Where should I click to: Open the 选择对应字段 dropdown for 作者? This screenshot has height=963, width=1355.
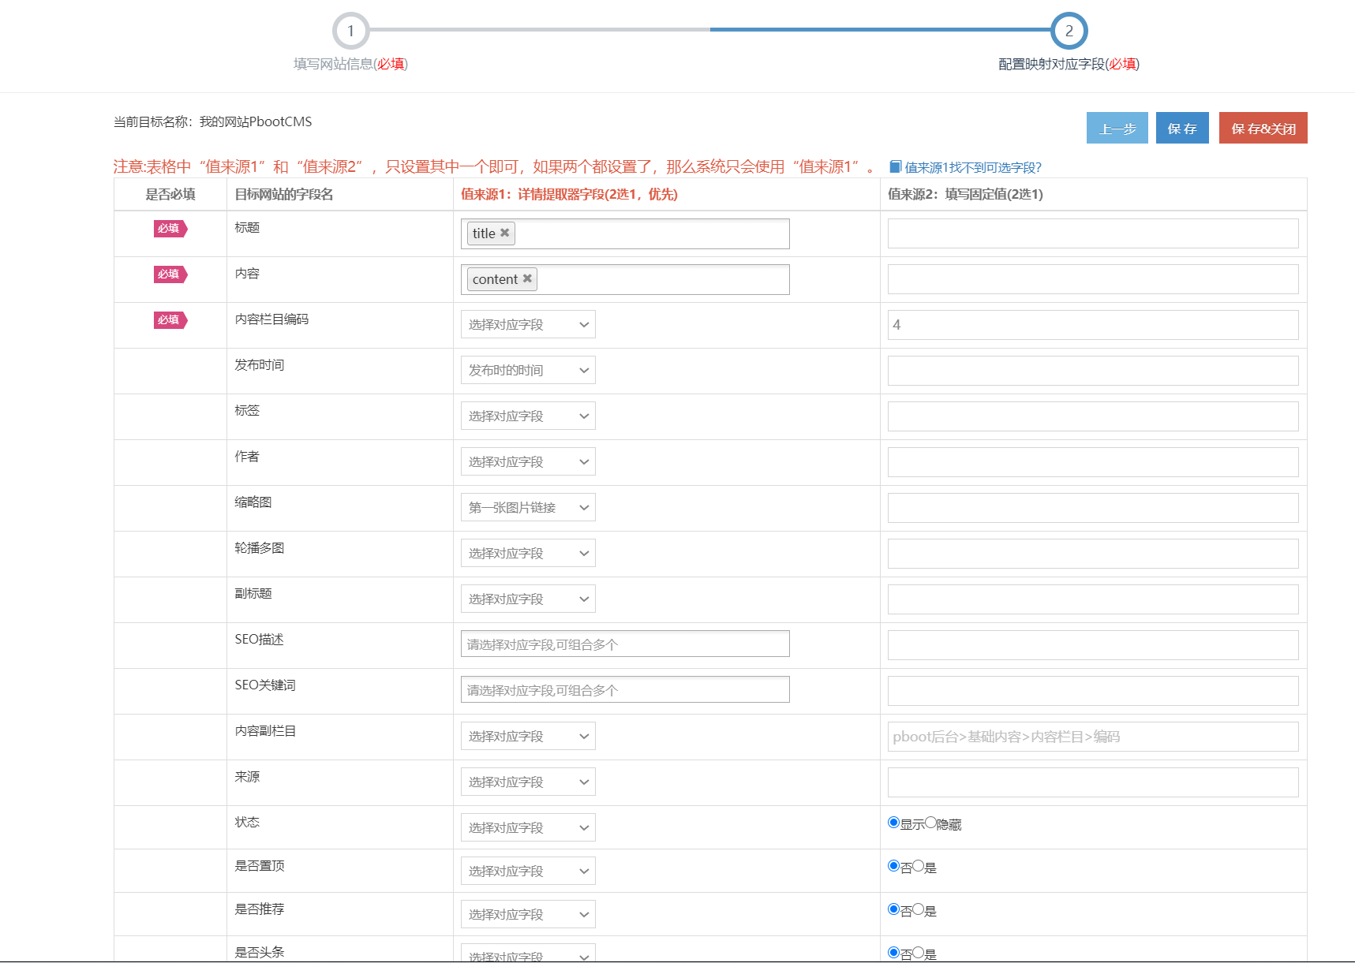click(x=527, y=461)
